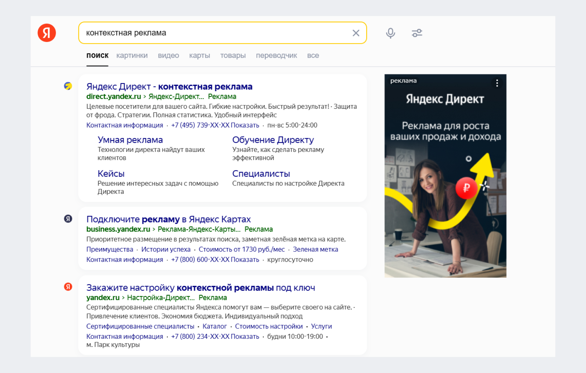Screen dimensions: 586x373
Task: Open 'Контактная информация' in the Maps result
Action: point(125,259)
